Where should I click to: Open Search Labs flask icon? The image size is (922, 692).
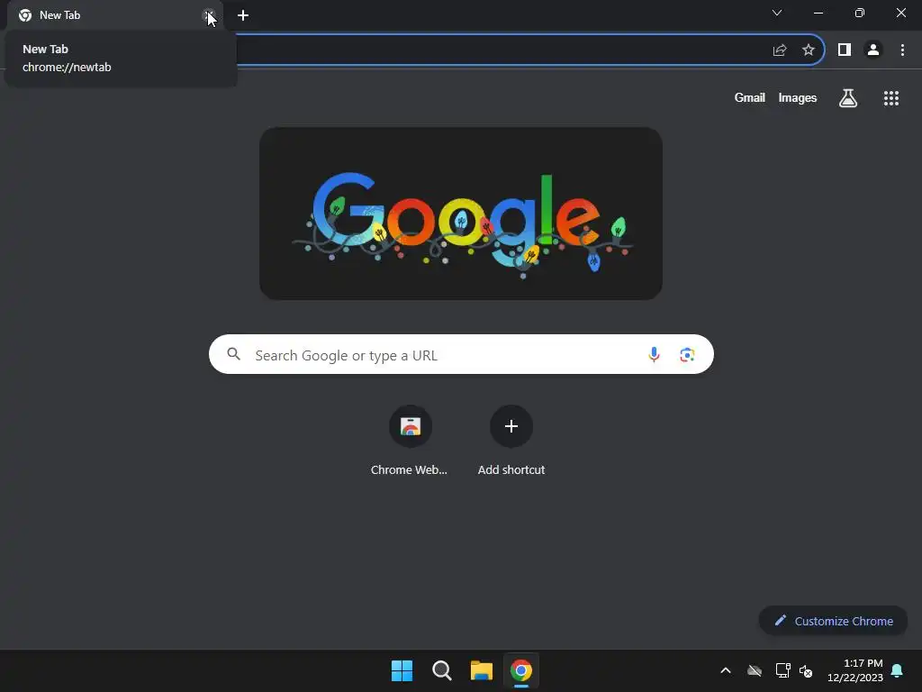(848, 98)
